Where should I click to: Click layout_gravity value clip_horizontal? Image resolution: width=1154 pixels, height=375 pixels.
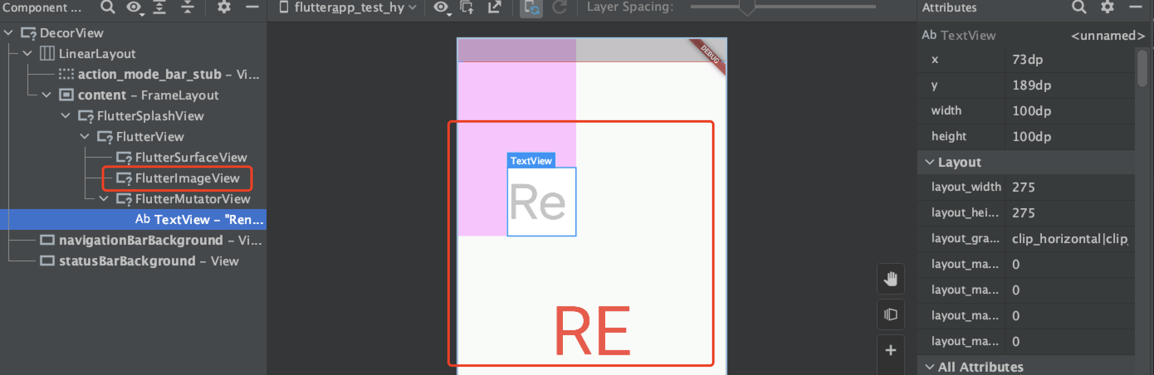click(x=1070, y=239)
